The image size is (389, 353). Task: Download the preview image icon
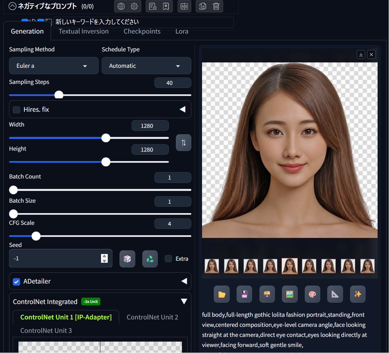361,54
